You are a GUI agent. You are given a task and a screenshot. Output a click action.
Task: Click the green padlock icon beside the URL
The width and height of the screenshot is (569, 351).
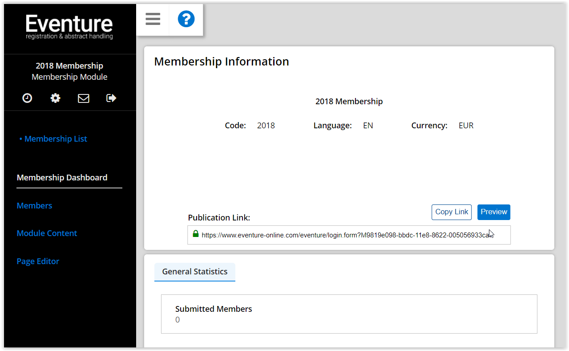(196, 234)
